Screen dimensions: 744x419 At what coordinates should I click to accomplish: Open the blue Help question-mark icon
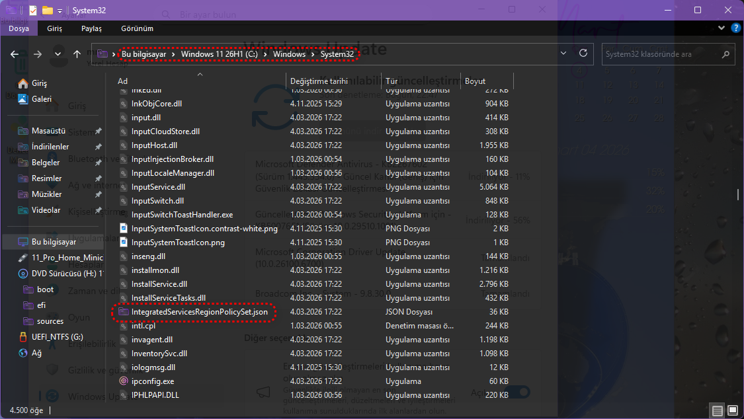[x=736, y=28]
